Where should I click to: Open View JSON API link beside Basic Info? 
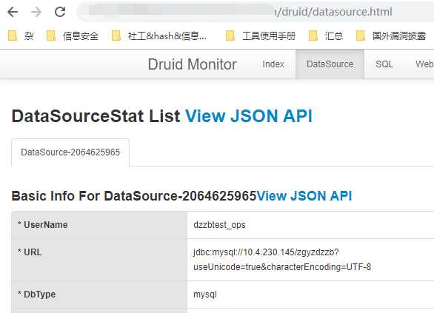[304, 196]
